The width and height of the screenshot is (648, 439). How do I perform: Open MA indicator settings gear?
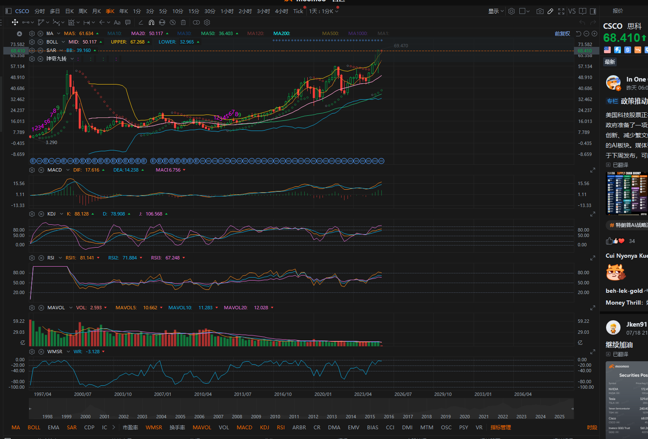(32, 33)
